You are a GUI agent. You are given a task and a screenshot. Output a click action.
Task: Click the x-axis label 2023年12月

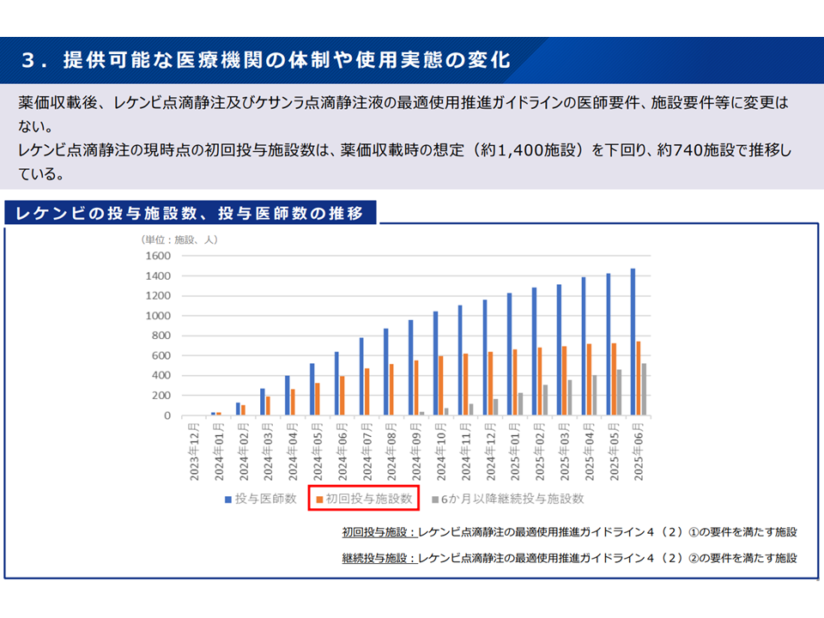195,452
